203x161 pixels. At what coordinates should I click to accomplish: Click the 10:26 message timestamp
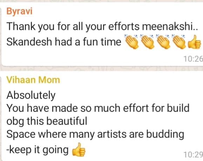193,59
